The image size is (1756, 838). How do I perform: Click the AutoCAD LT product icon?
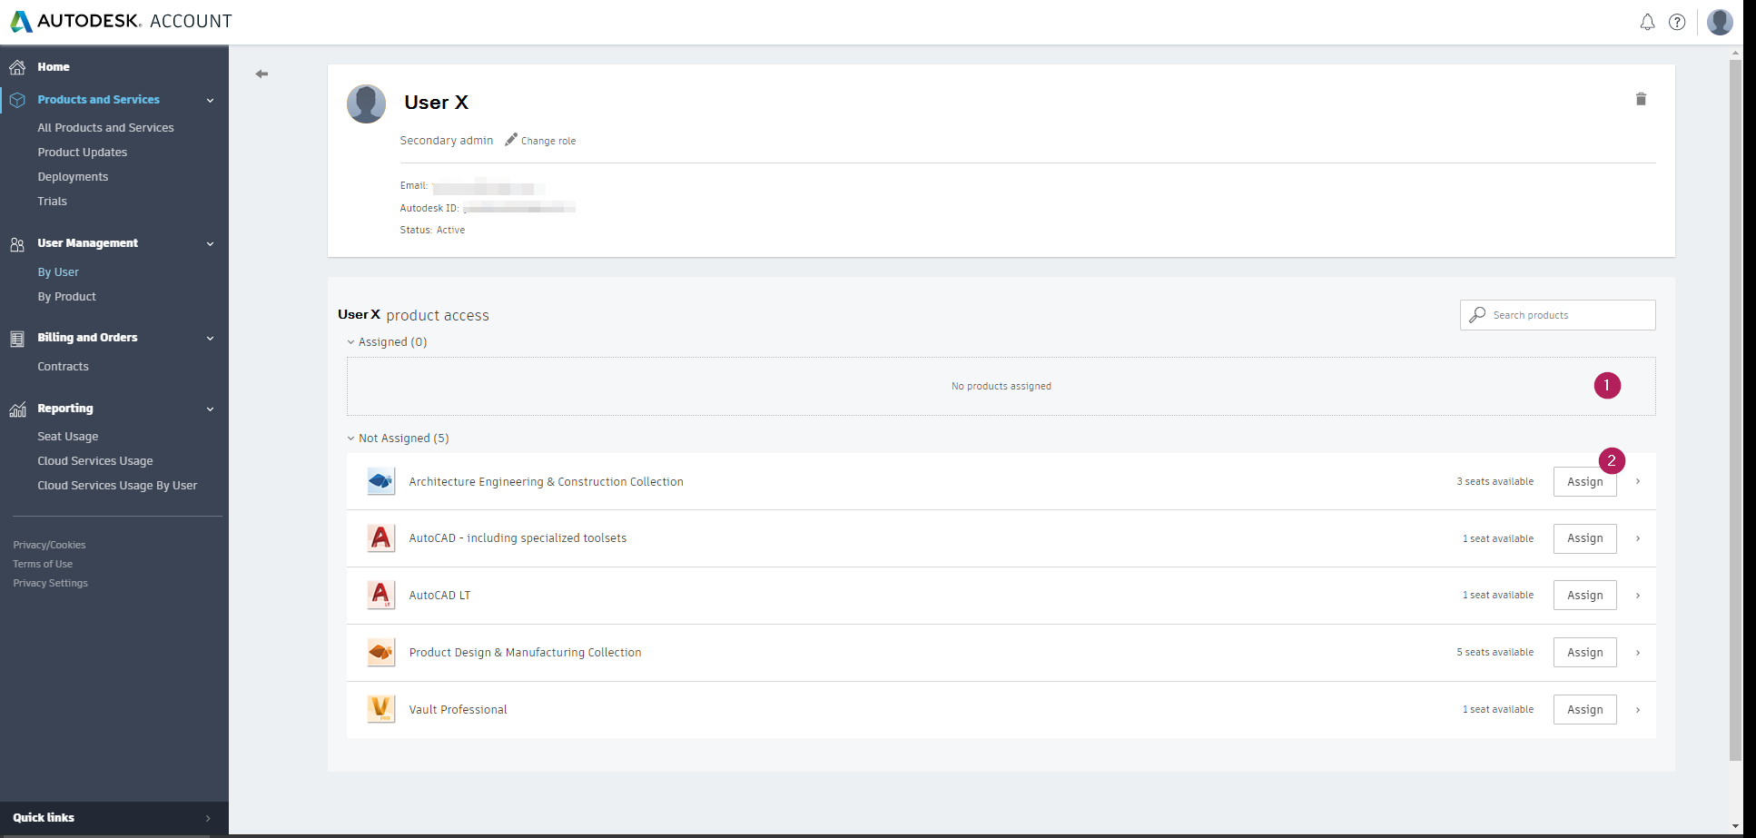click(x=380, y=596)
